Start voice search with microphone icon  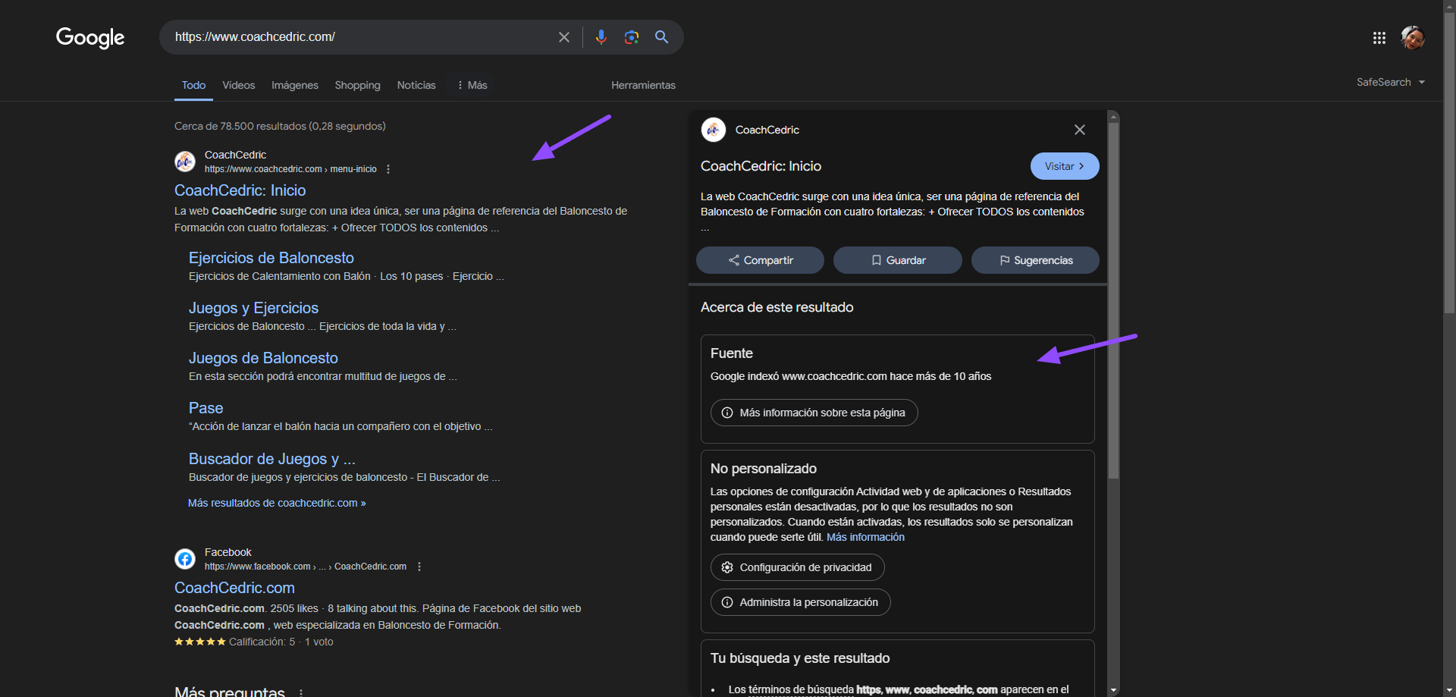point(601,37)
